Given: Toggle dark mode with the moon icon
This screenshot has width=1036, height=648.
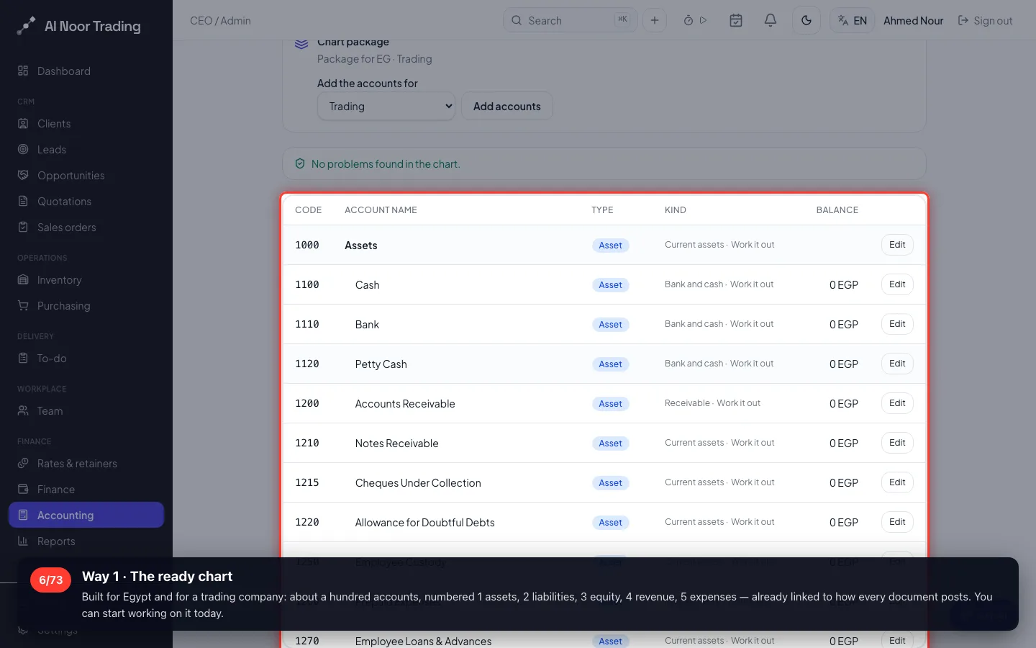Looking at the screenshot, I should [x=806, y=20].
